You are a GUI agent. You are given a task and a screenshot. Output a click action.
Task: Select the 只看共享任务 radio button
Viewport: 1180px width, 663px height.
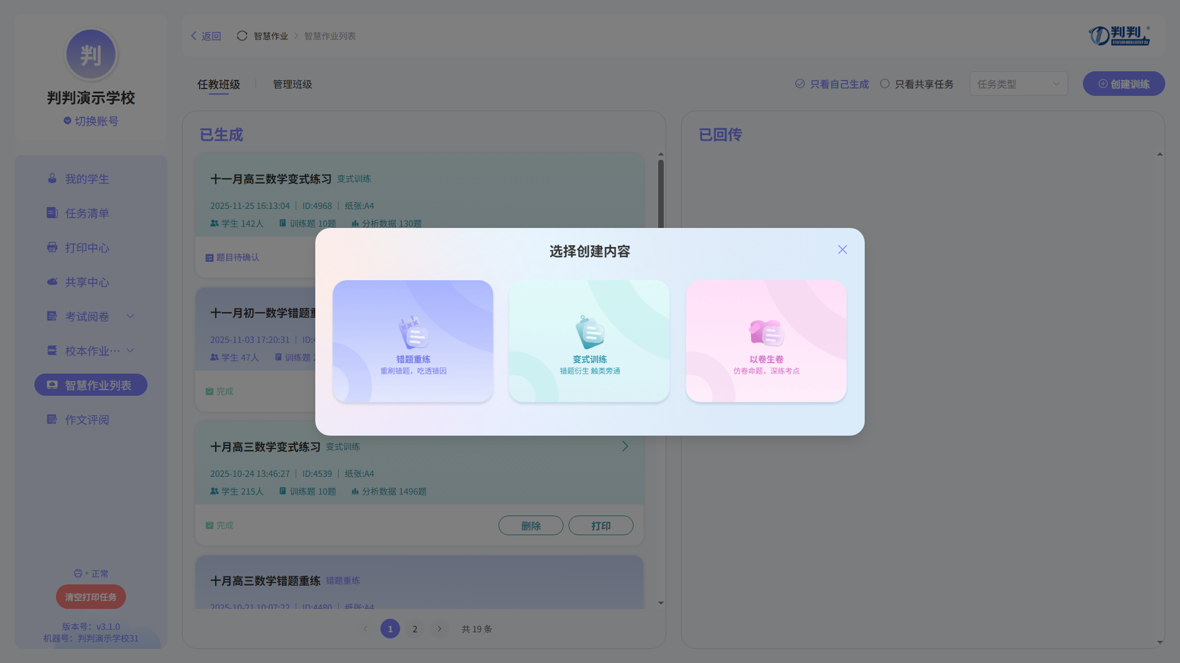[885, 84]
